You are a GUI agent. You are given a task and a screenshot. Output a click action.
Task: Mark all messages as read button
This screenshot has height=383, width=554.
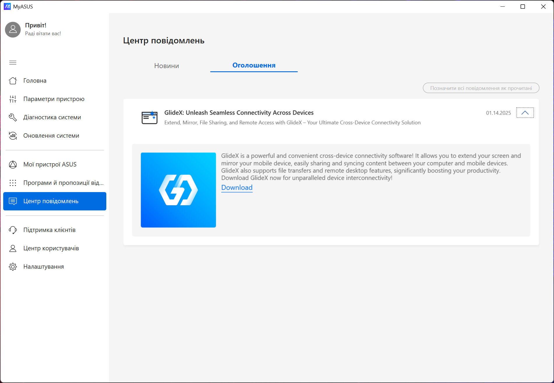tap(481, 88)
